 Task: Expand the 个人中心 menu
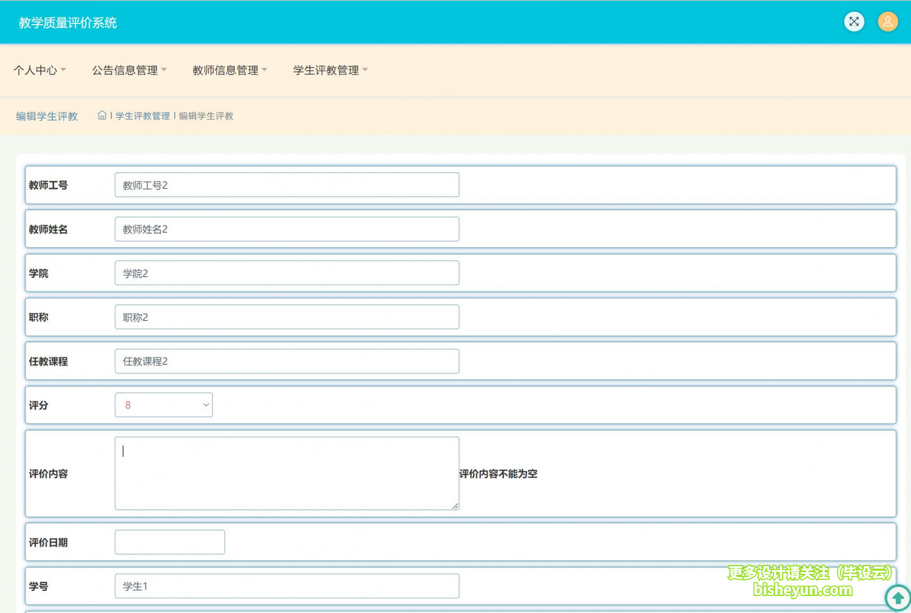(40, 70)
